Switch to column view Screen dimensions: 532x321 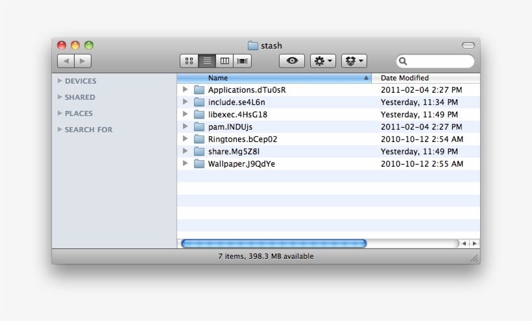pyautogui.click(x=224, y=61)
